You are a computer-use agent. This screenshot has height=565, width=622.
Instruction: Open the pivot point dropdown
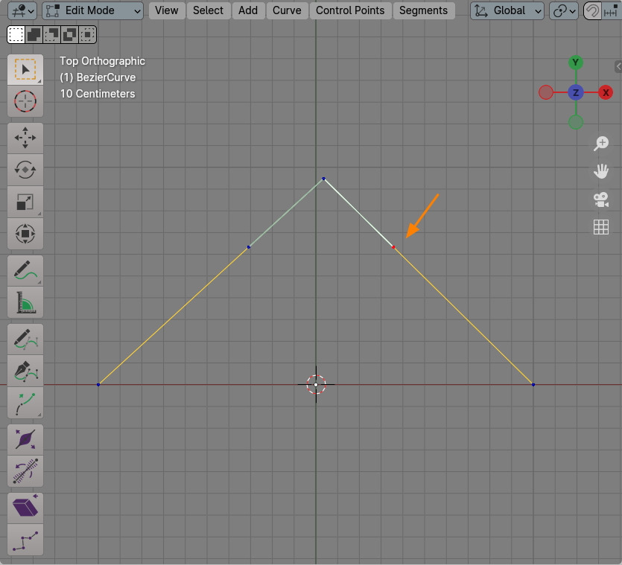click(x=564, y=10)
